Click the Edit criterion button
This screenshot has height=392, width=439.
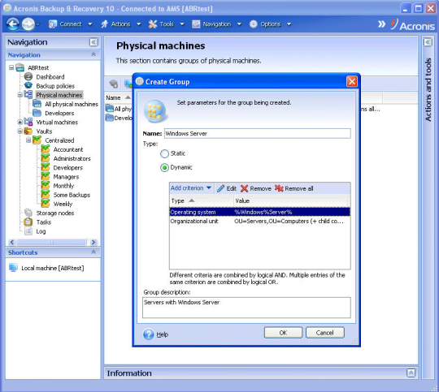pyautogui.click(x=227, y=188)
